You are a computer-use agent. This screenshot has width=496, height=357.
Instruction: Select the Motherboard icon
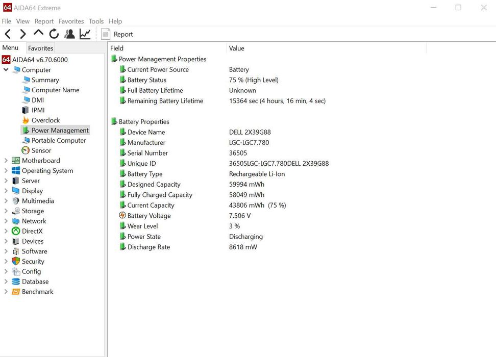click(x=15, y=161)
